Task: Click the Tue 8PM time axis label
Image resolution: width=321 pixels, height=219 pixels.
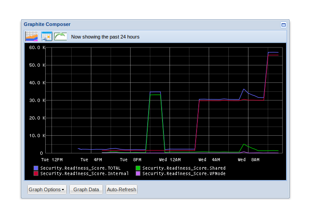Action: 131,159
